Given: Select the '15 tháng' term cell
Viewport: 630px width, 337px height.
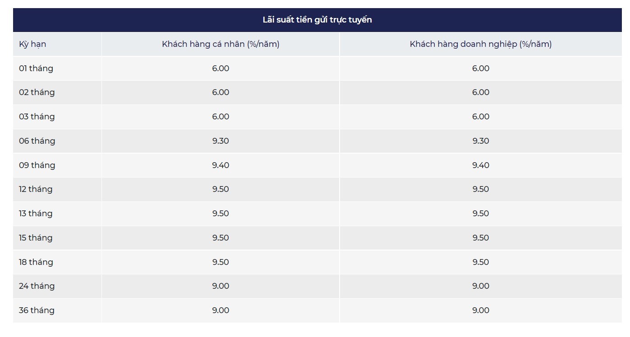Looking at the screenshot, I should click(36, 238).
